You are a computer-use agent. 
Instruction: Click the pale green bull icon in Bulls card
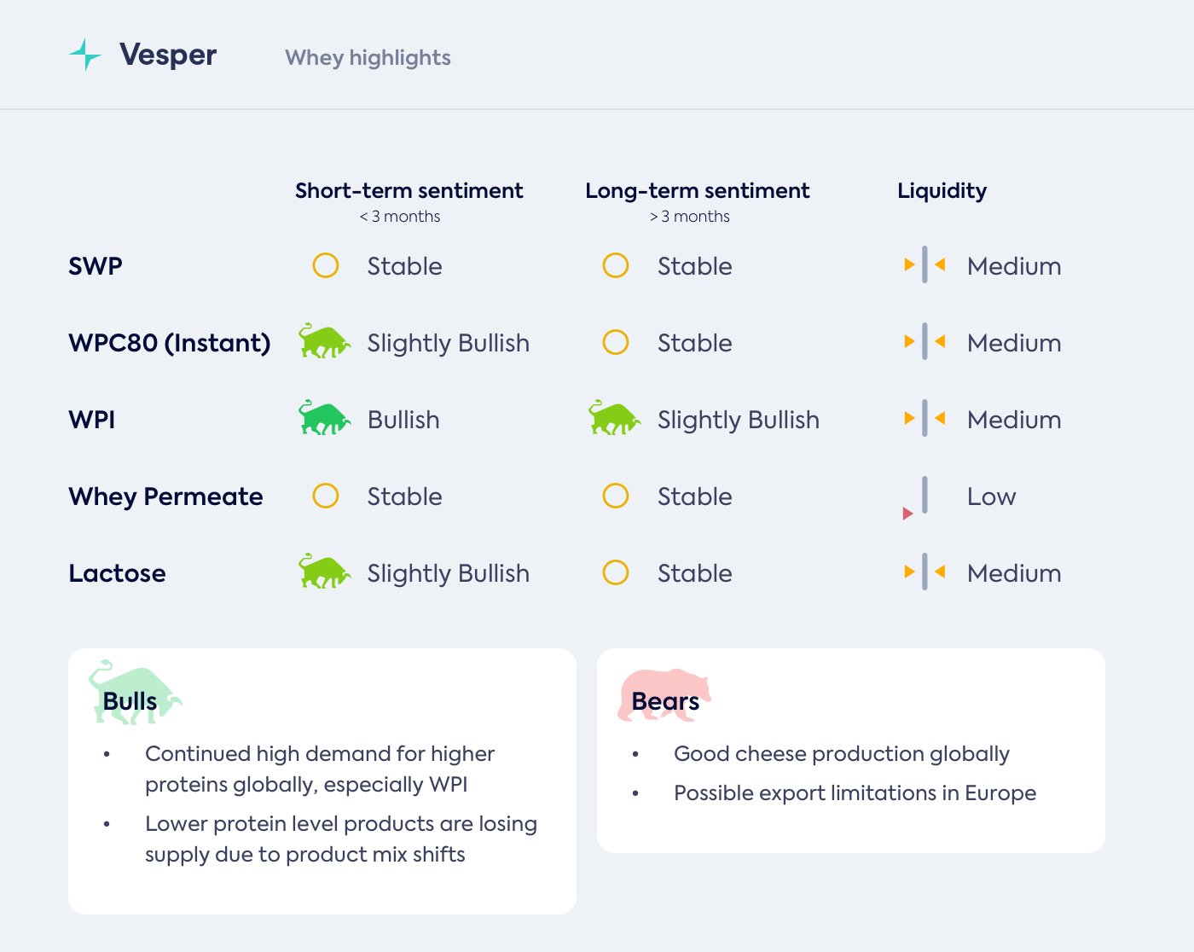[134, 694]
